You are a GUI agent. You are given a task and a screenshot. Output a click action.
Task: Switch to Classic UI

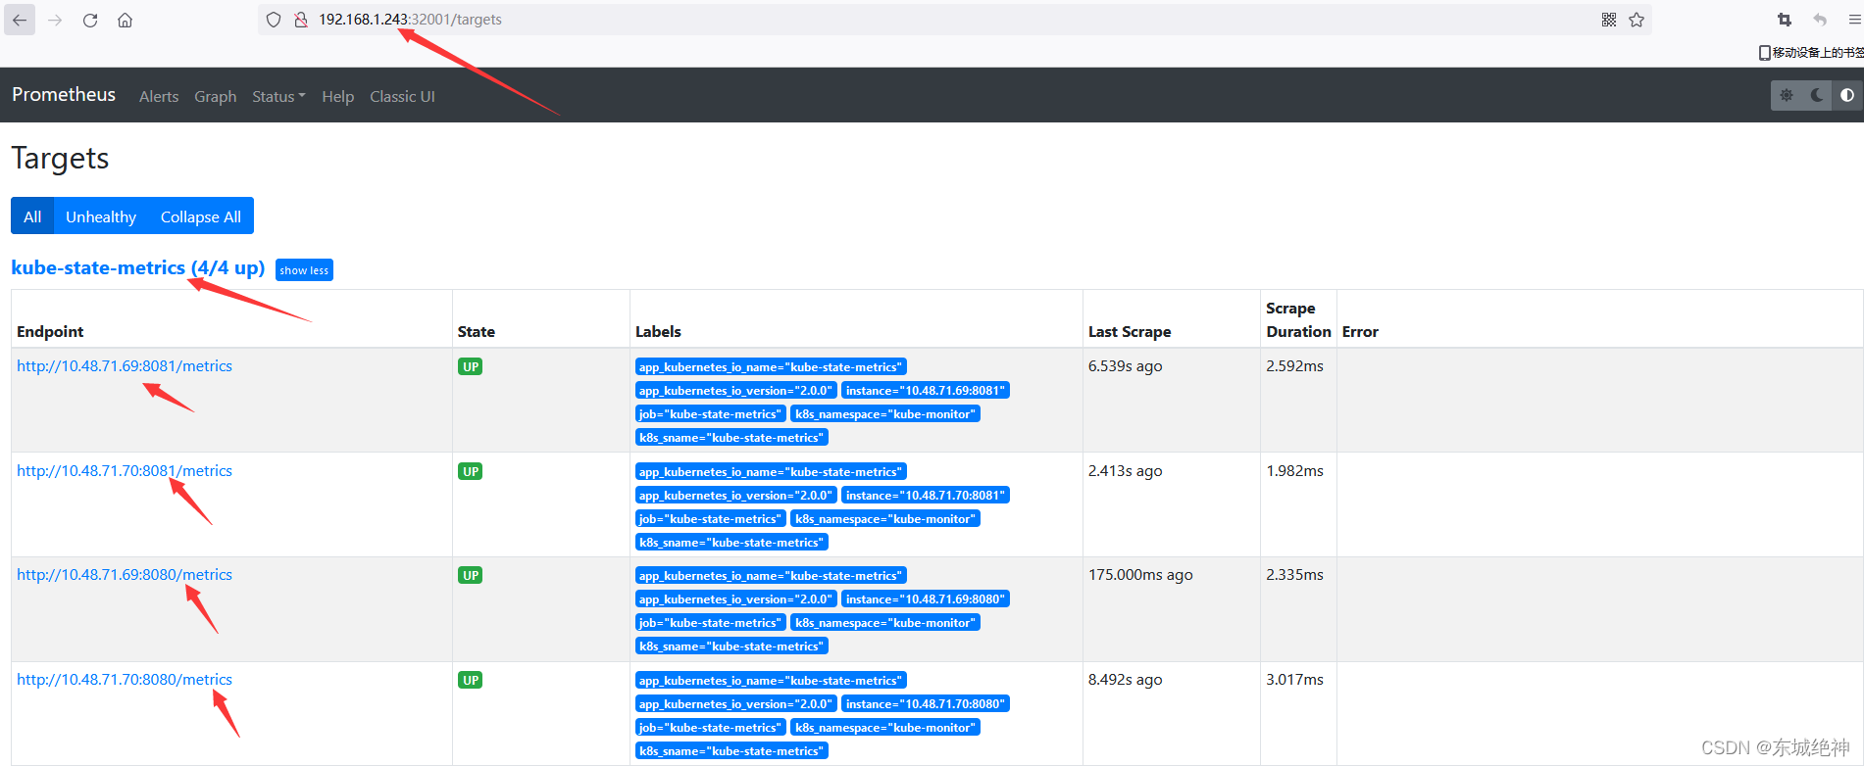(x=402, y=96)
